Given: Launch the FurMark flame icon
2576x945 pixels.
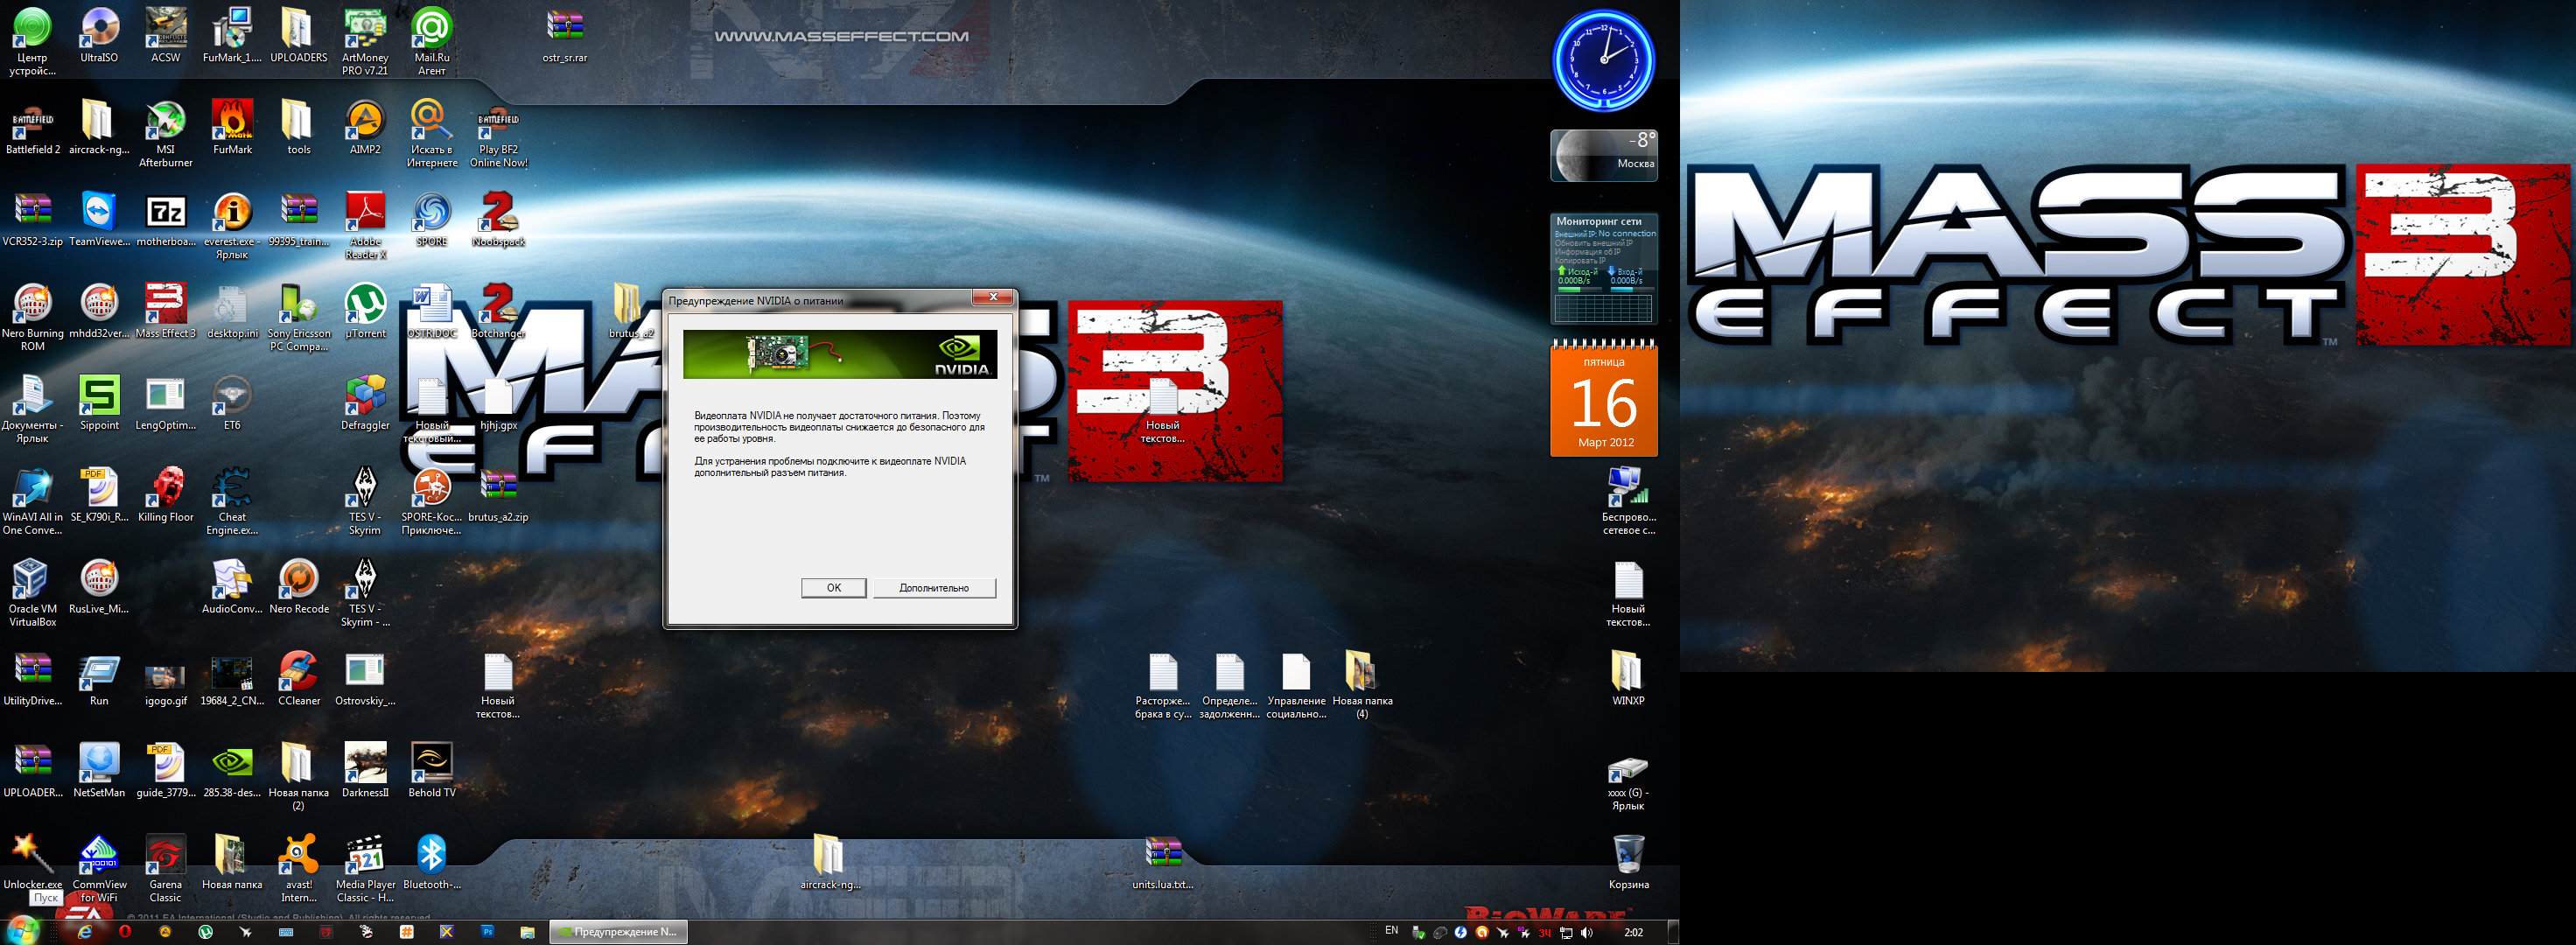Looking at the screenshot, I should pos(232,128).
